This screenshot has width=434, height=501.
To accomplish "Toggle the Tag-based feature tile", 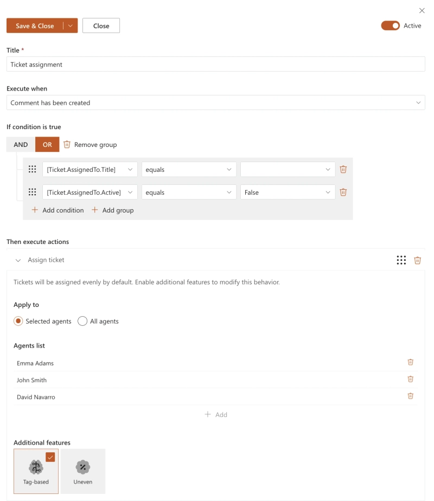I will tap(36, 471).
